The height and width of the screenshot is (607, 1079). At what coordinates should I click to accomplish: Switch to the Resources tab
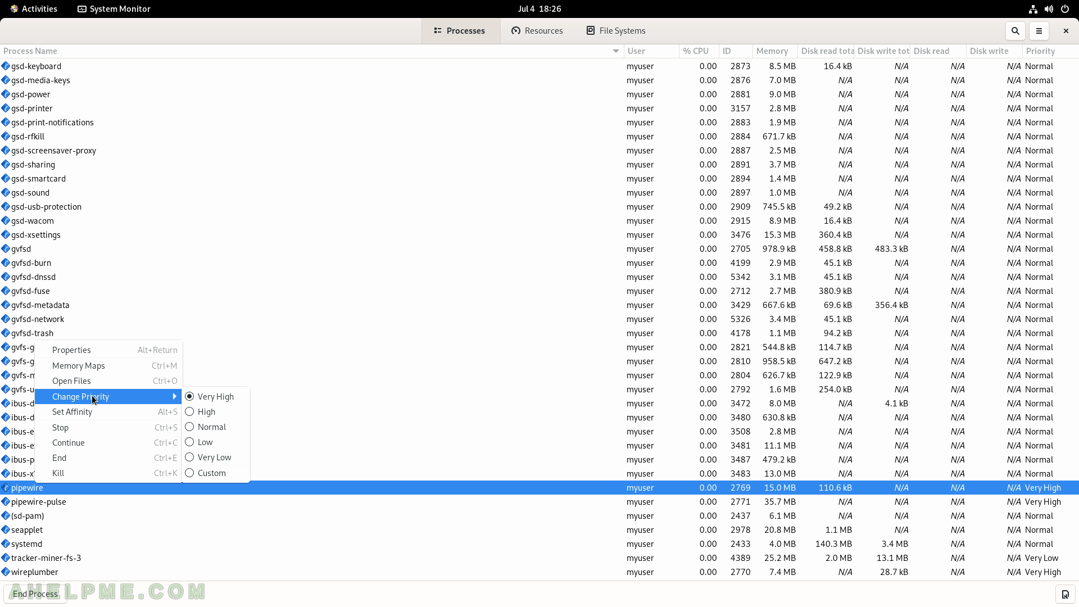[x=537, y=31]
